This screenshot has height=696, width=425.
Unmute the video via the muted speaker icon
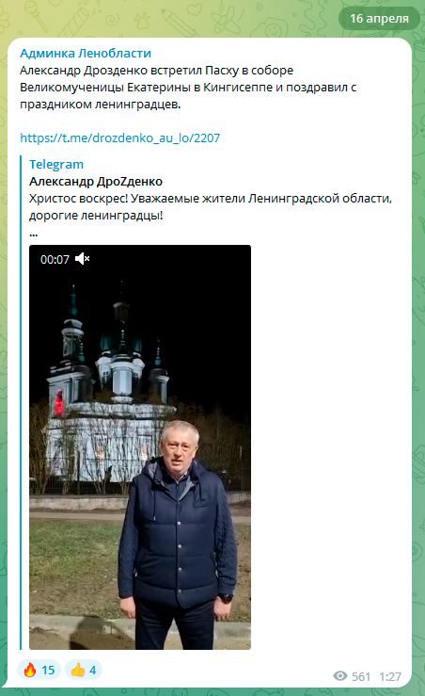point(83,258)
